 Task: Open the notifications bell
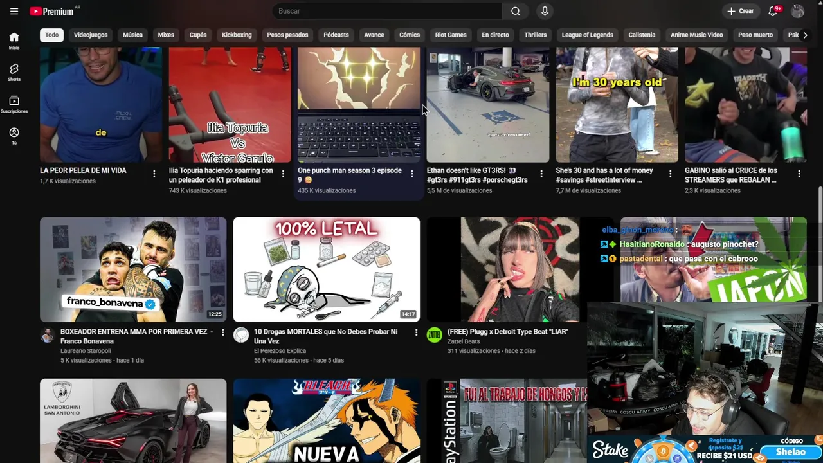pos(773,11)
